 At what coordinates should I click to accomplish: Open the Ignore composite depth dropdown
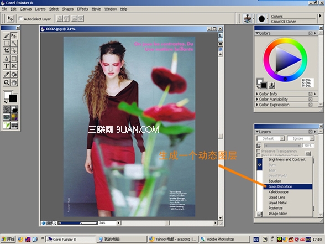pos(301,138)
